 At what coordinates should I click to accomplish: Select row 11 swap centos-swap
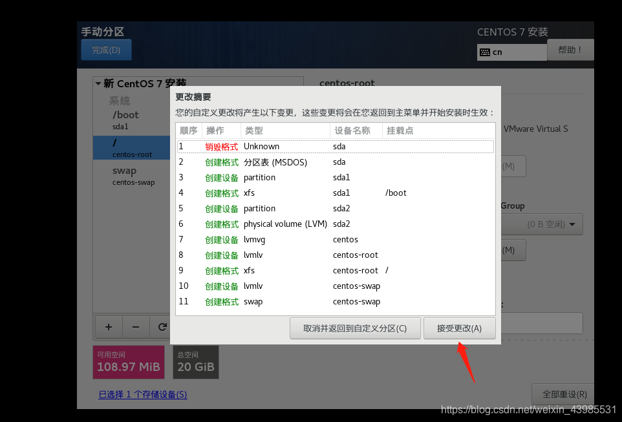tap(336, 301)
